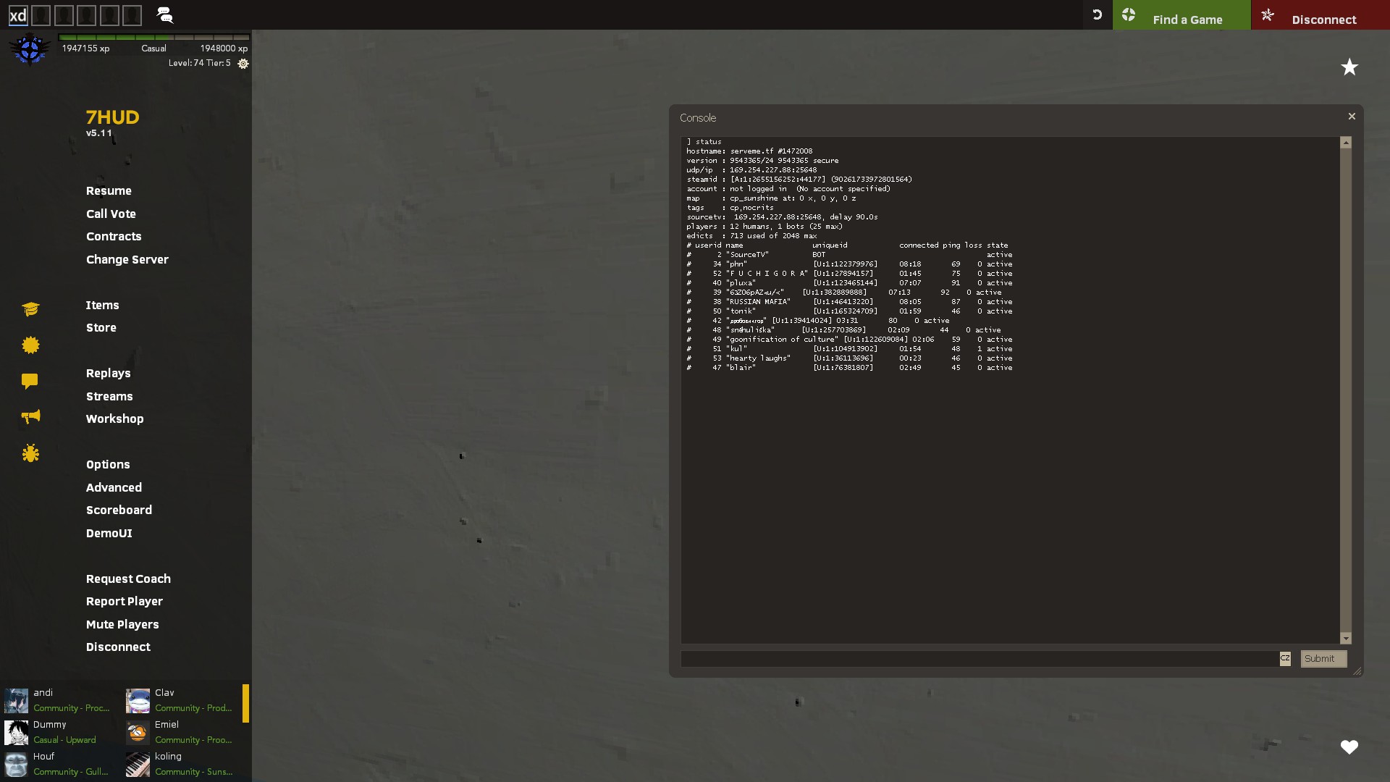Viewport: 1390px width, 782px height.
Task: Open Call Vote menu item
Action: (111, 214)
